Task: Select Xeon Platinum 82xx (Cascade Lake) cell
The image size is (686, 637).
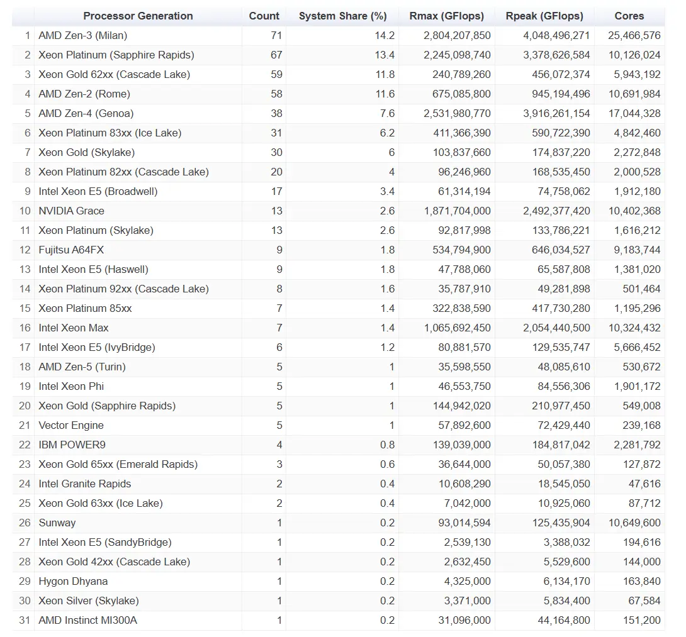Action: 123,172
